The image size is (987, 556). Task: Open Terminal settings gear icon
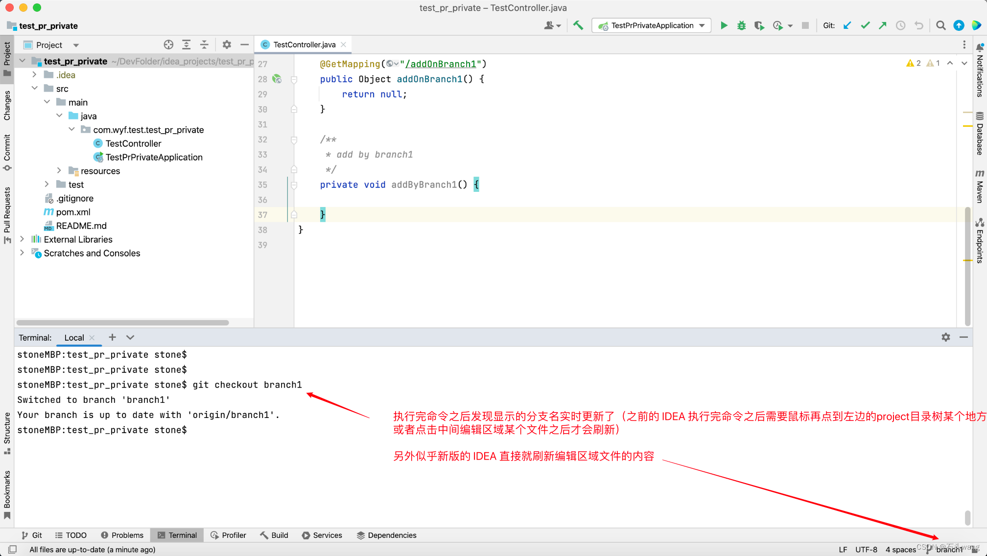point(946,337)
